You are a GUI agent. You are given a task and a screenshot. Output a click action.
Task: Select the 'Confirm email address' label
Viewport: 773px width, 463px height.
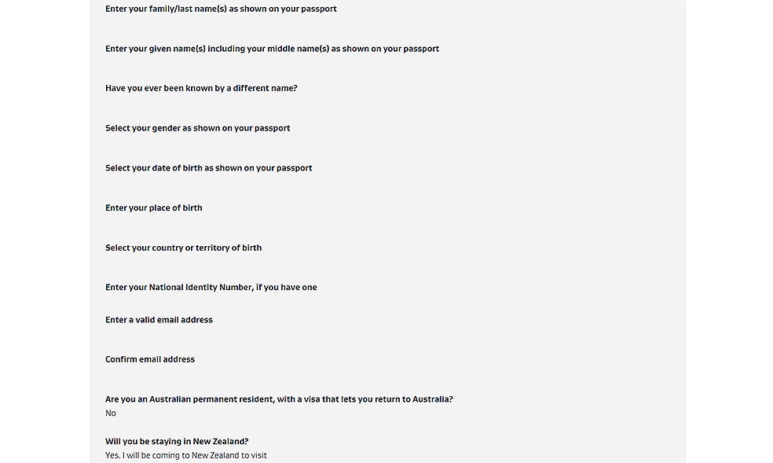[x=150, y=359]
